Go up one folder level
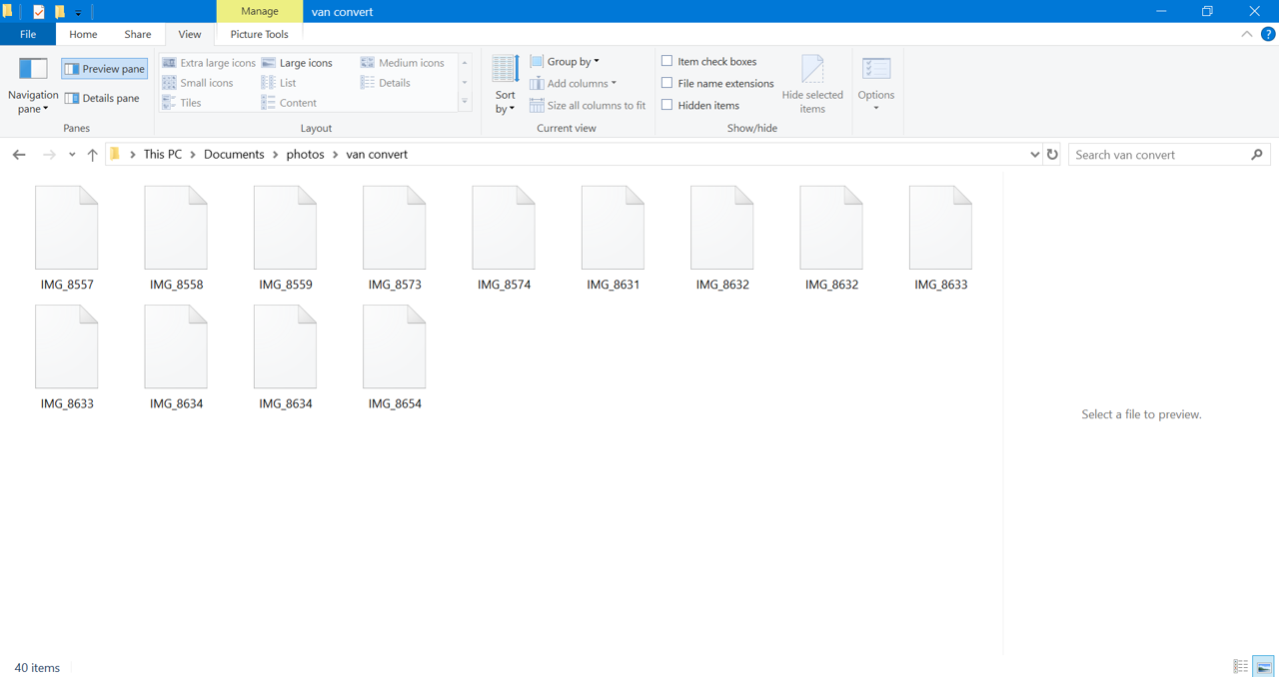The height and width of the screenshot is (677, 1279). [92, 155]
